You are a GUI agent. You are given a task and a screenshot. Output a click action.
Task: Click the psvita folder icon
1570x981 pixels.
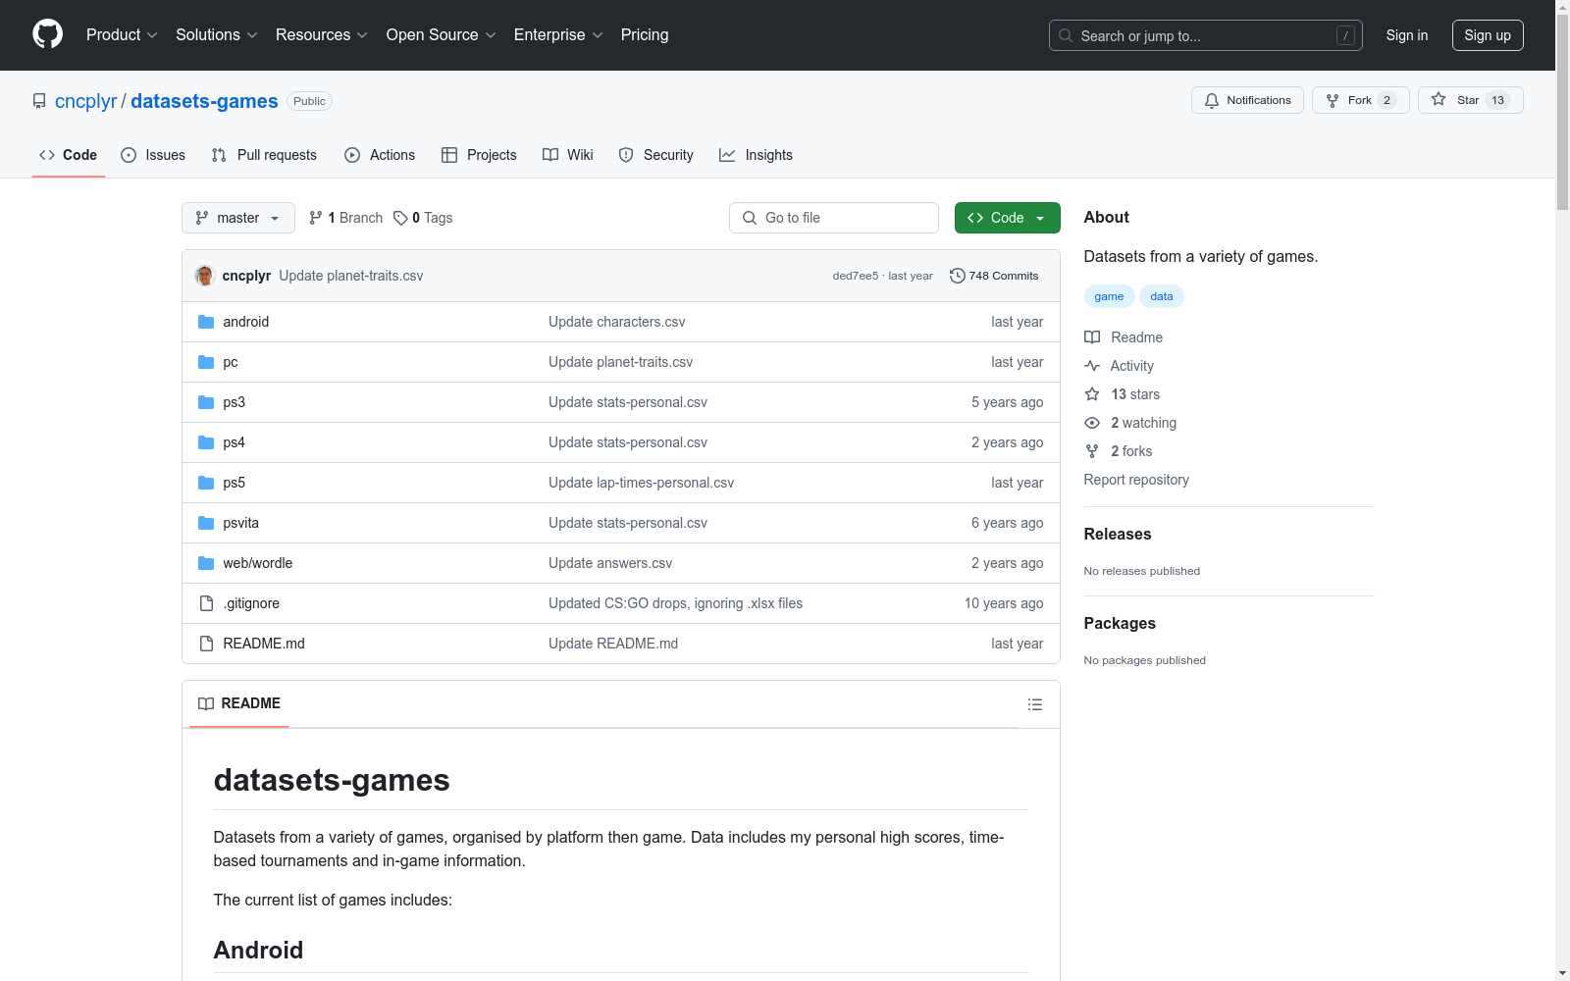206,523
